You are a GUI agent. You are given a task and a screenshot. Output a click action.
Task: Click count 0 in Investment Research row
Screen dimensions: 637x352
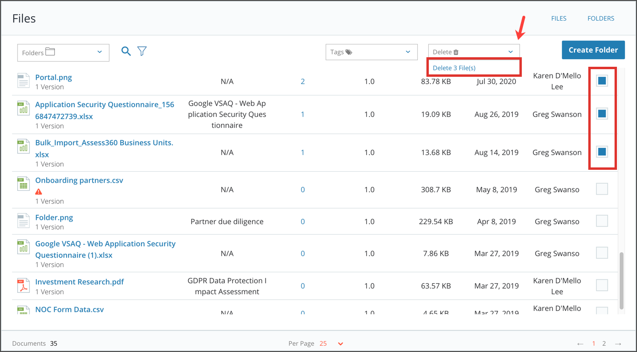(x=303, y=286)
